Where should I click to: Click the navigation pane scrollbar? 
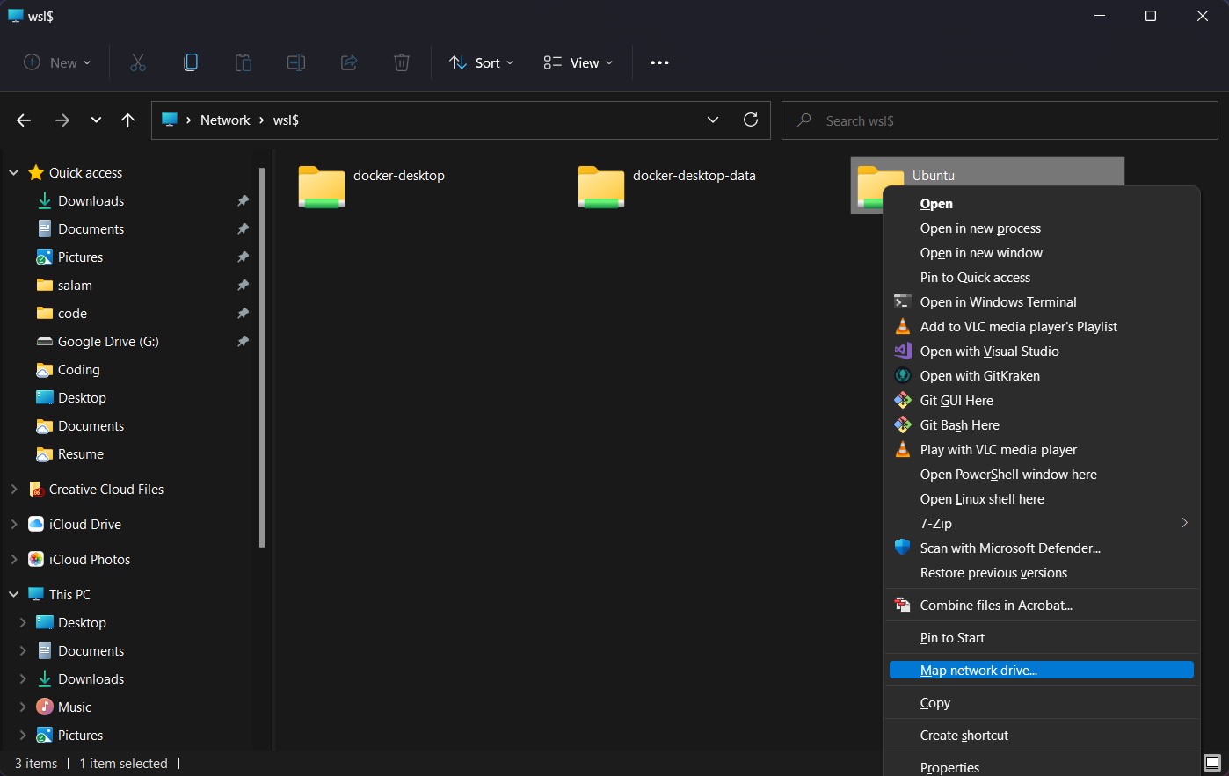pos(262,357)
